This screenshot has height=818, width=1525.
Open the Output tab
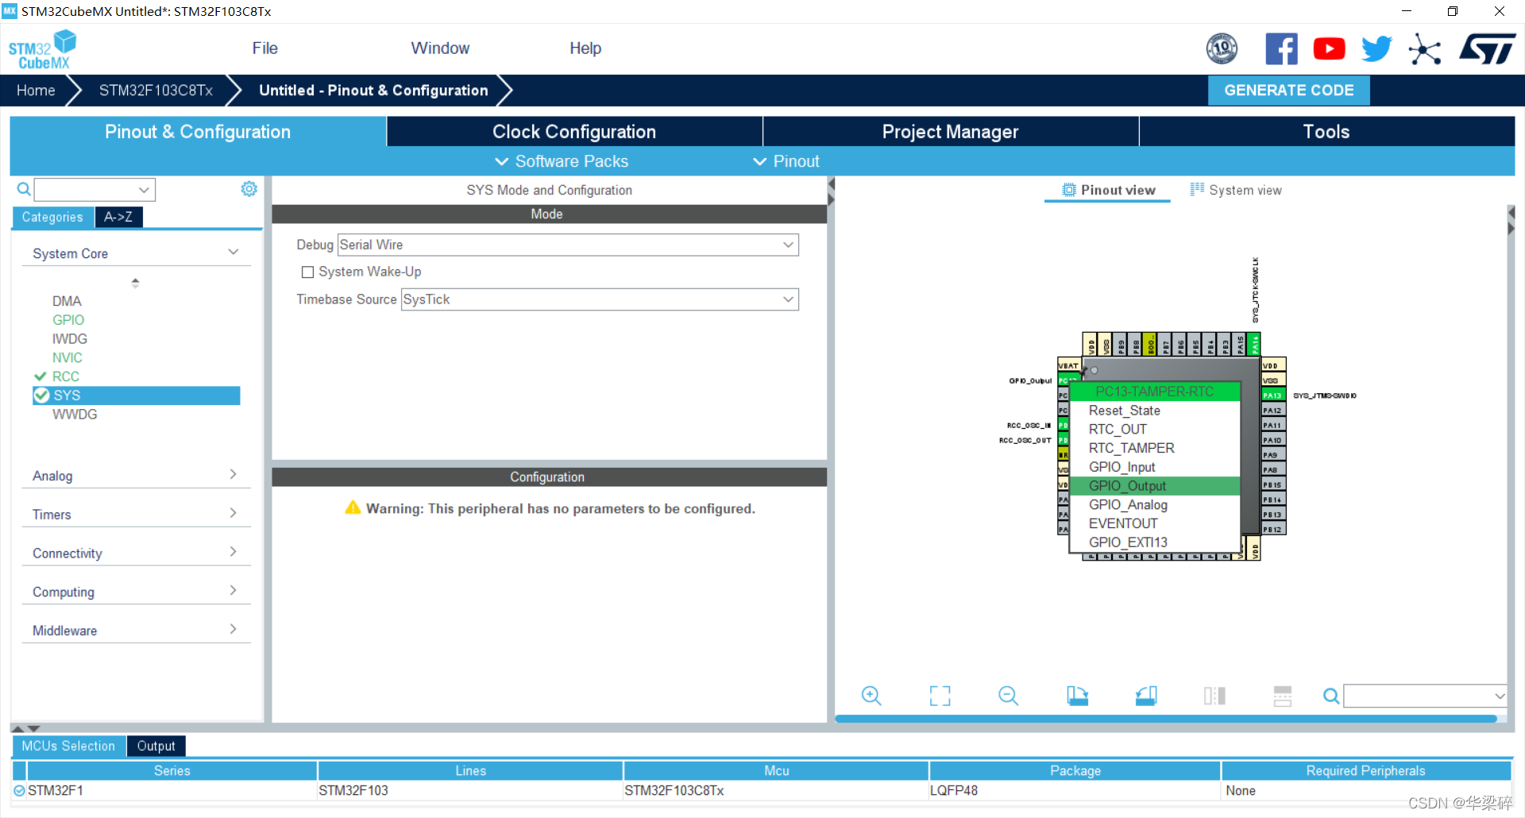(x=156, y=747)
